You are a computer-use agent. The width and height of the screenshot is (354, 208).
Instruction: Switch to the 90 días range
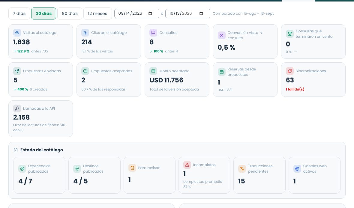point(70,13)
